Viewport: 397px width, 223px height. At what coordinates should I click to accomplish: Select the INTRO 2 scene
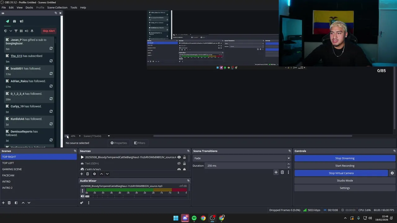pyautogui.click(x=38, y=188)
